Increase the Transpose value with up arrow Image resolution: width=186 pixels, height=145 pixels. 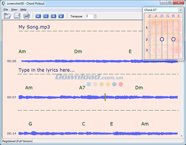pyautogui.click(x=95, y=15)
